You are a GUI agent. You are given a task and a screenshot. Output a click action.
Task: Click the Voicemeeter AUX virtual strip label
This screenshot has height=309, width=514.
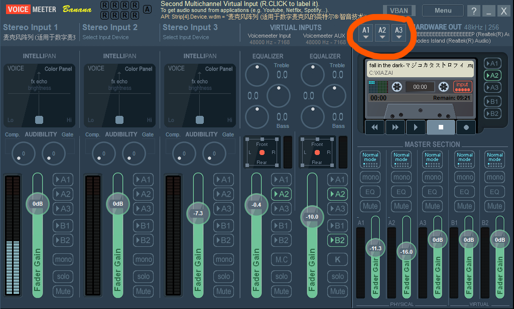point(324,36)
